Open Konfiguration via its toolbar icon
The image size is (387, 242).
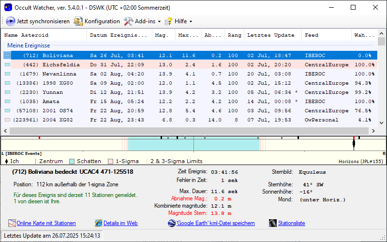(x=78, y=21)
